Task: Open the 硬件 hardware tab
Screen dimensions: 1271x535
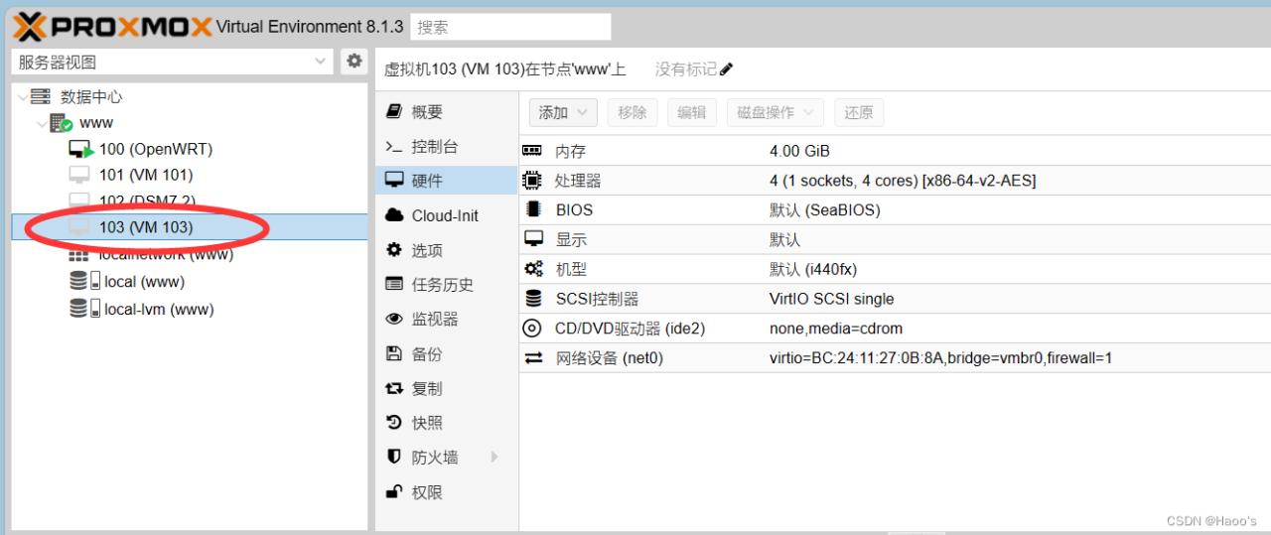Action: pos(447,181)
